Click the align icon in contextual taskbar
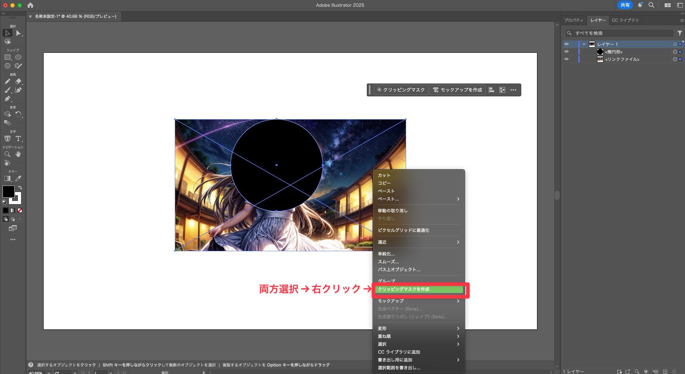The width and height of the screenshot is (685, 374). pos(492,90)
